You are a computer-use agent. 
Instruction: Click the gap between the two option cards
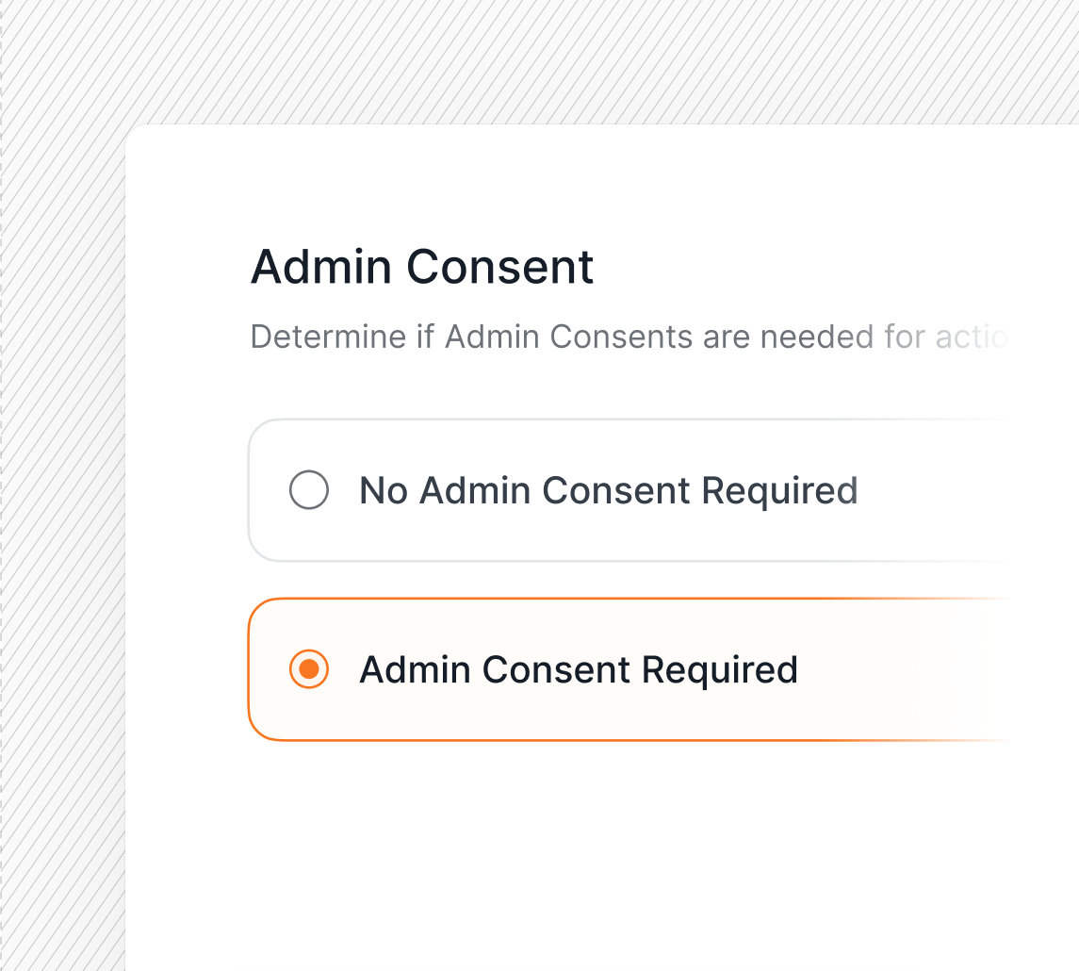627,580
